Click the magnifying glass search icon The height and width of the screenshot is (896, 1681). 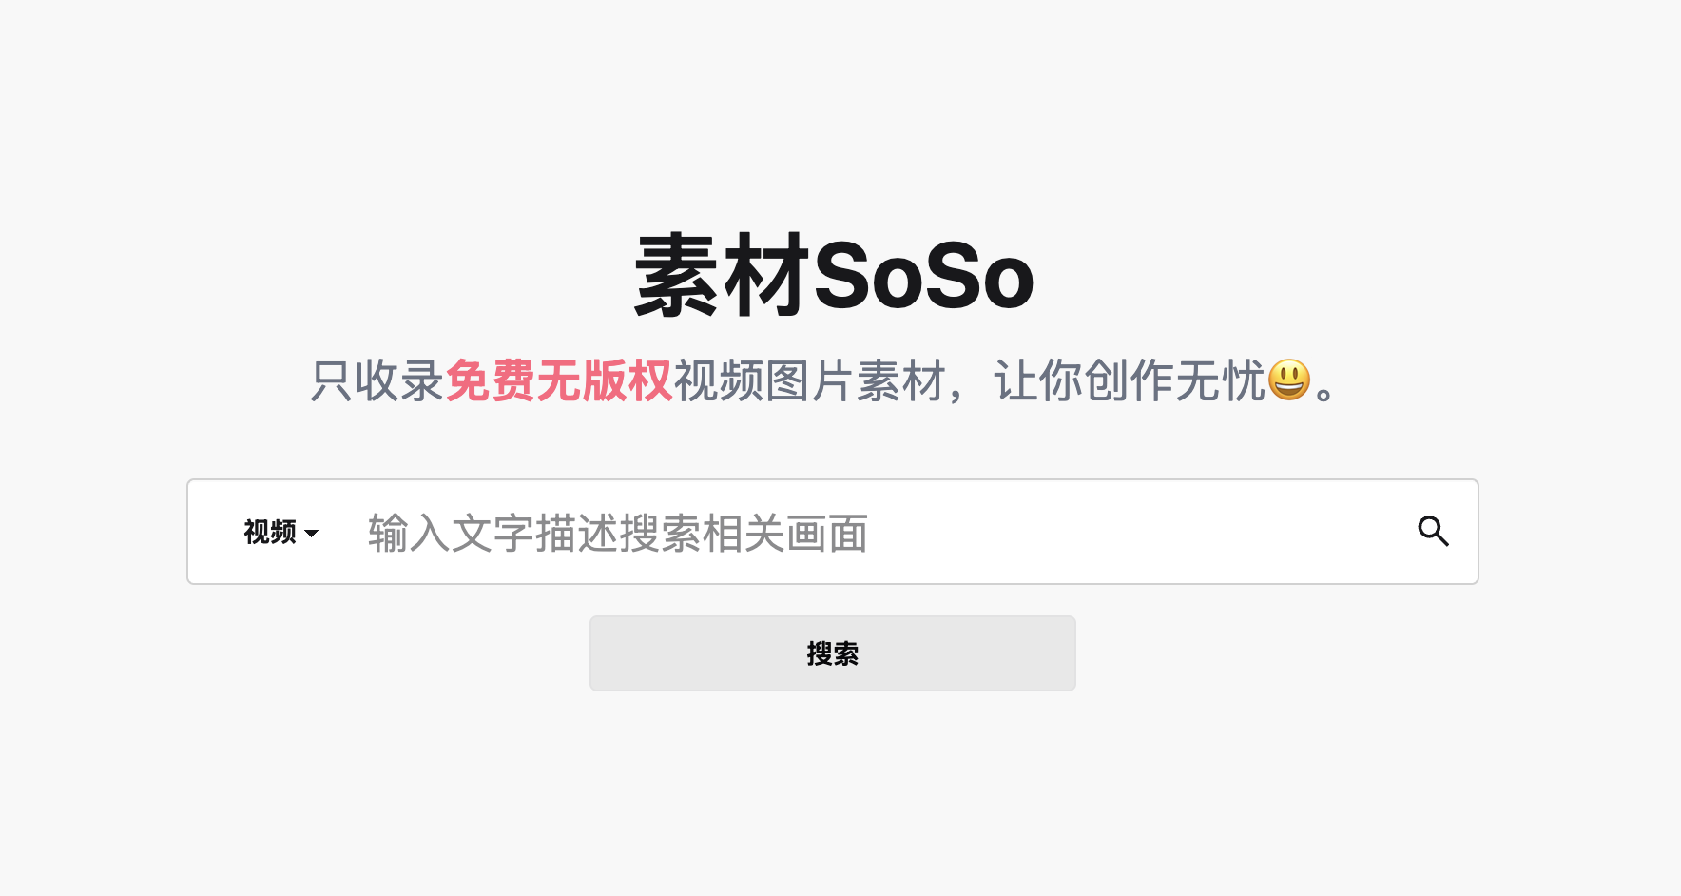click(1433, 531)
